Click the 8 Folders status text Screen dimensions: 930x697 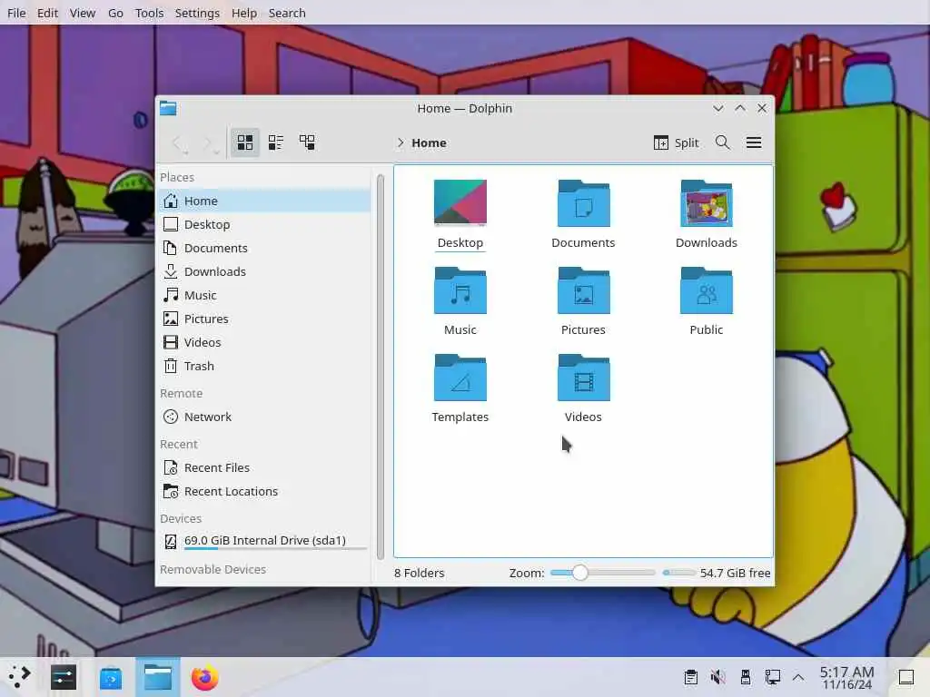click(420, 574)
